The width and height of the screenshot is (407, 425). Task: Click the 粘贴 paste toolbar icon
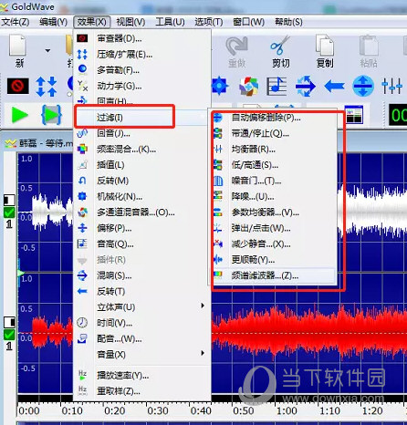pos(369,51)
